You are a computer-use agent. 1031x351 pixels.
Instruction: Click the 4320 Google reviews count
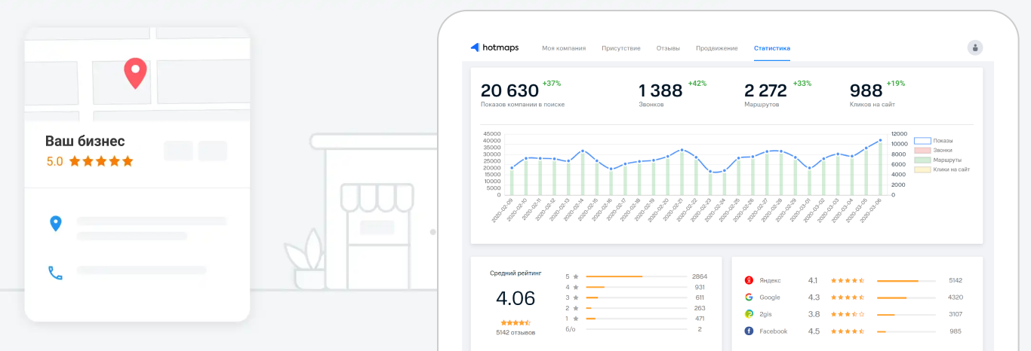tap(956, 298)
